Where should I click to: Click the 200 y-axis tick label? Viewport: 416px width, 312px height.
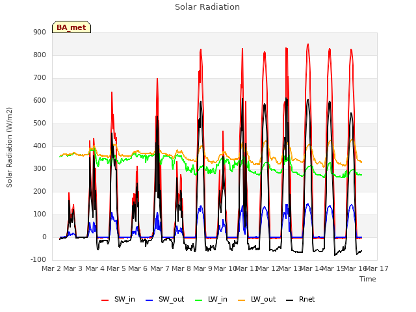pyautogui.click(x=40, y=192)
